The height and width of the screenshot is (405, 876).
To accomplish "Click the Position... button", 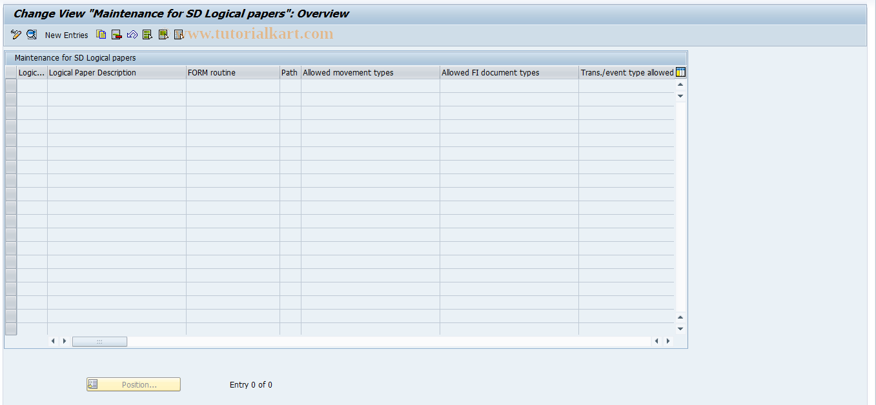I will tap(134, 384).
